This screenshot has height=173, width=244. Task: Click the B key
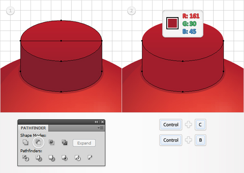click(200, 140)
